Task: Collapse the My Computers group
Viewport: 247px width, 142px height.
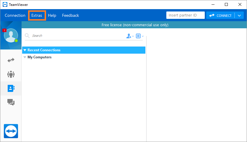Action: pos(25,57)
